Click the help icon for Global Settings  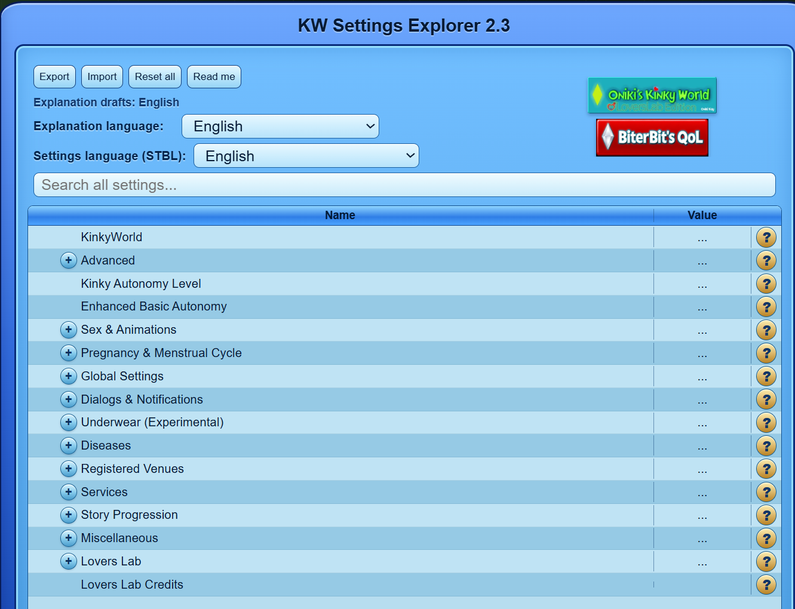coord(766,376)
